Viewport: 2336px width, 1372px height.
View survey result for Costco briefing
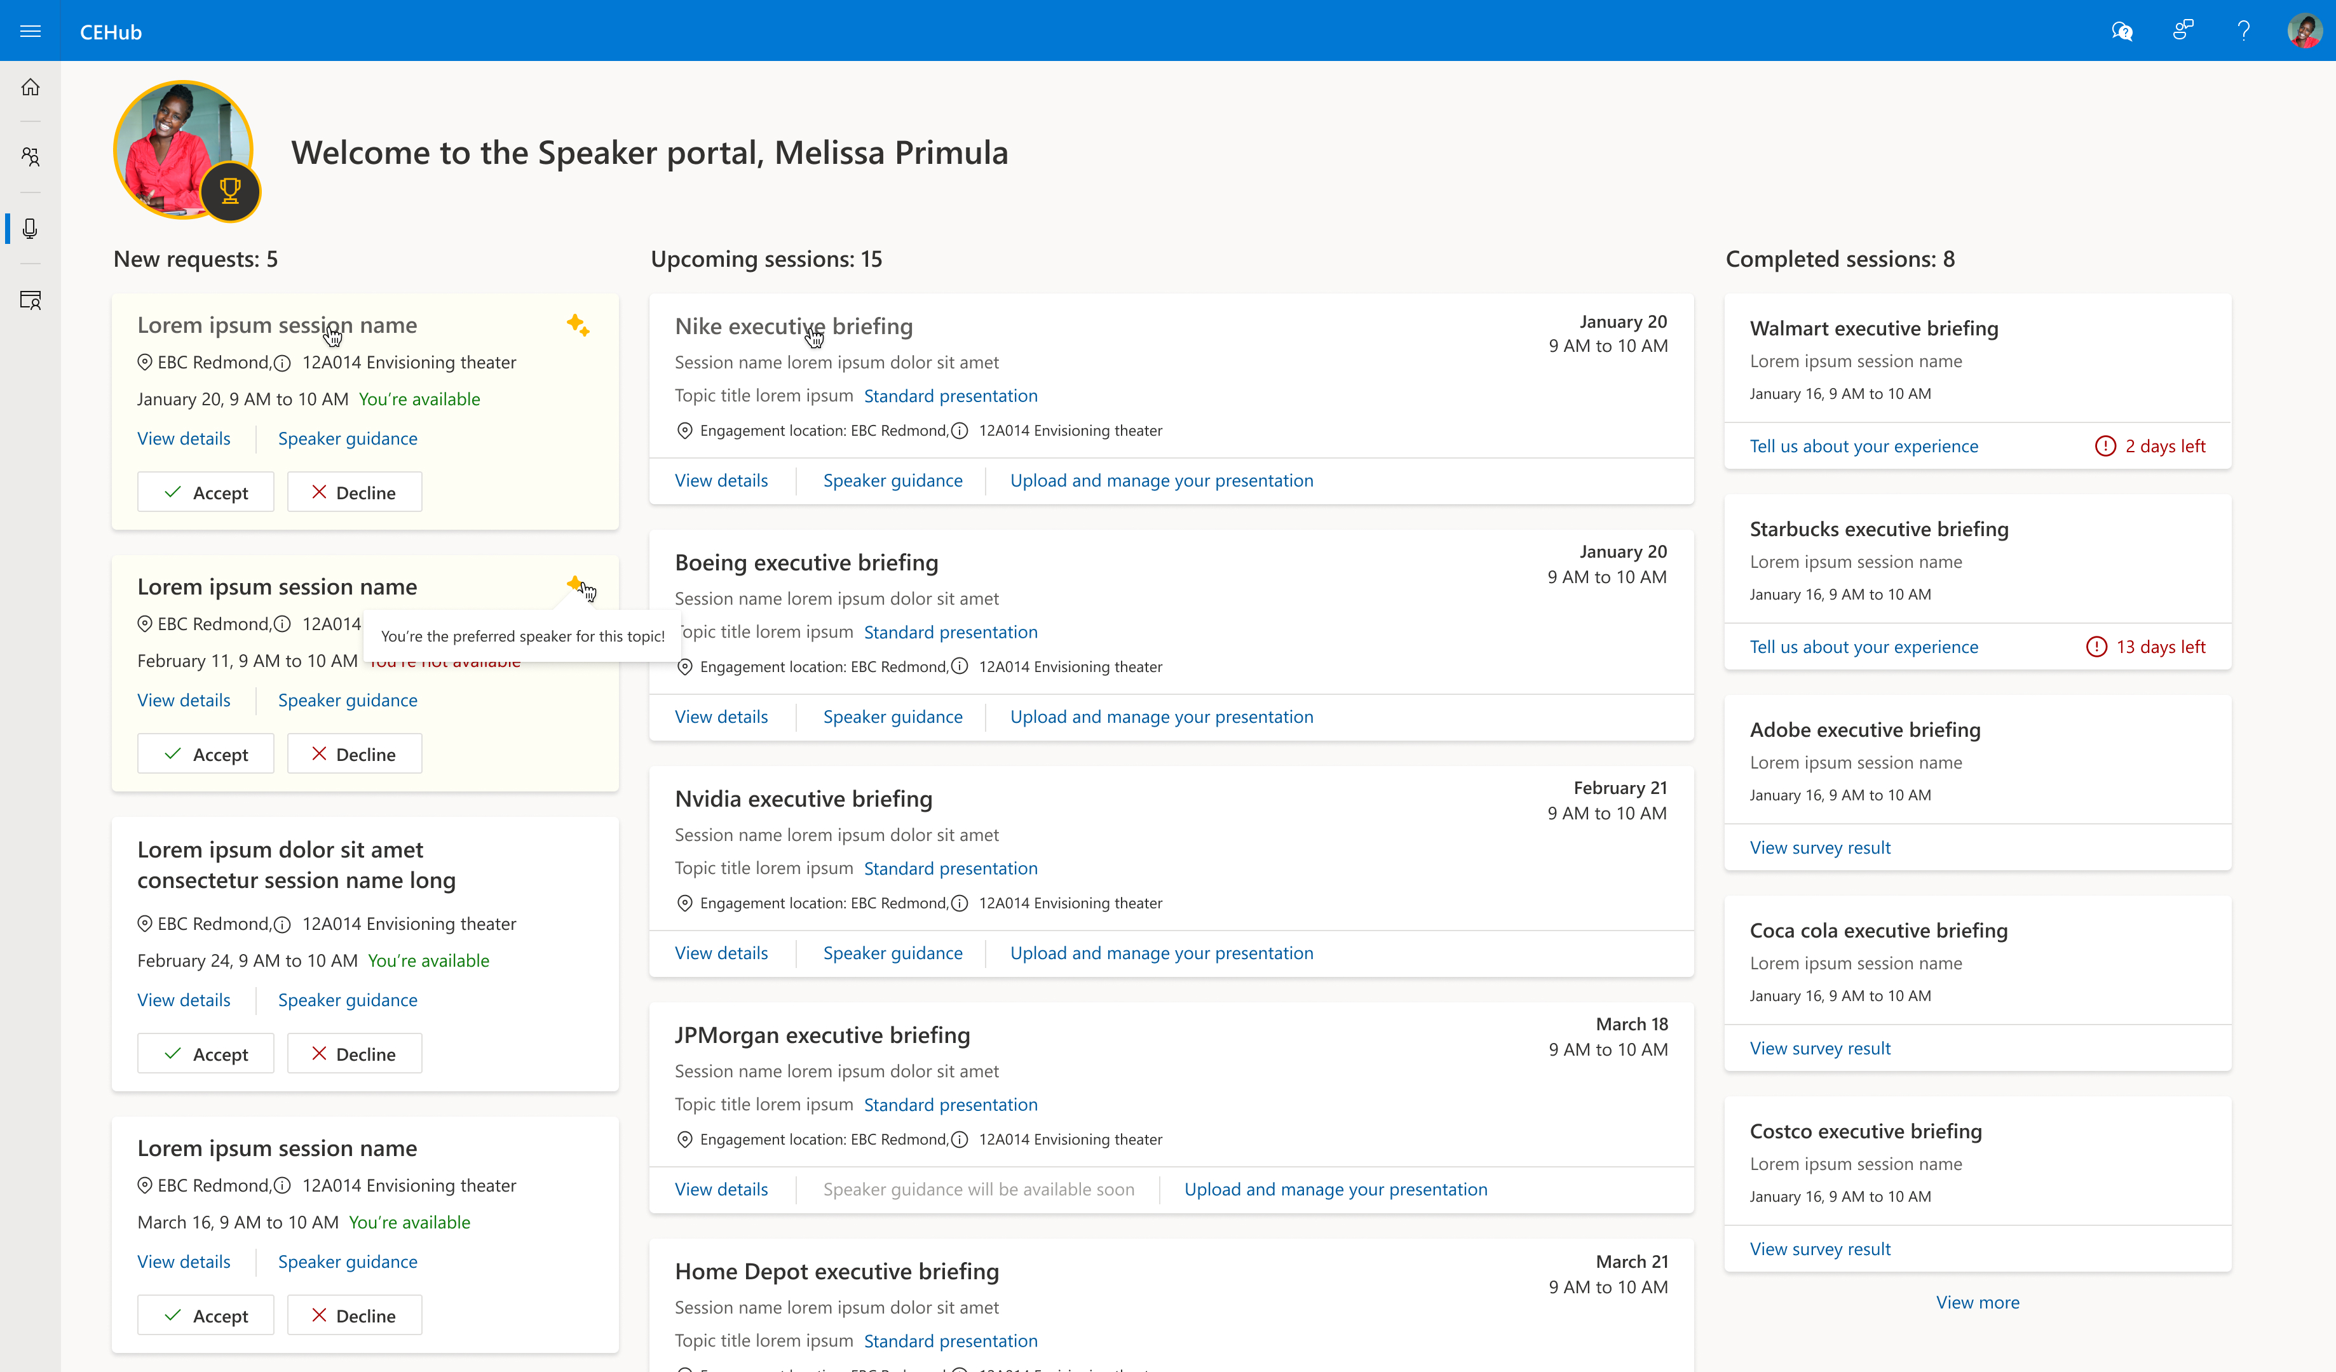pyautogui.click(x=1819, y=1249)
